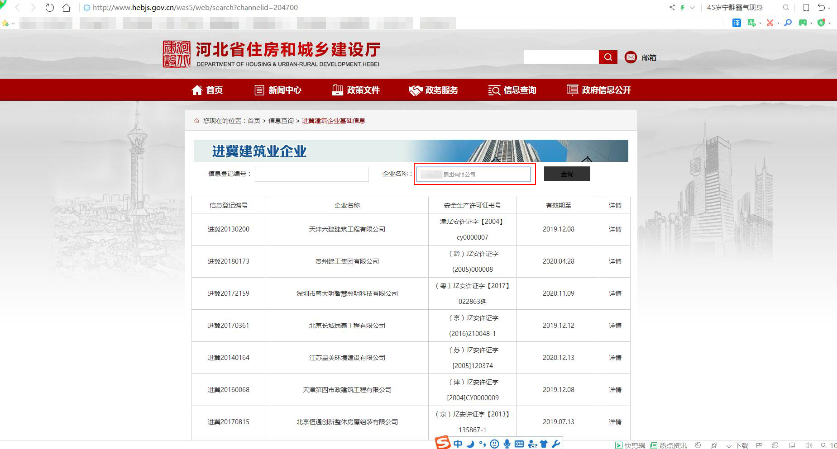Open the 政府信息公开 navigation menu
Screen dimensions: 837x449
pos(599,90)
